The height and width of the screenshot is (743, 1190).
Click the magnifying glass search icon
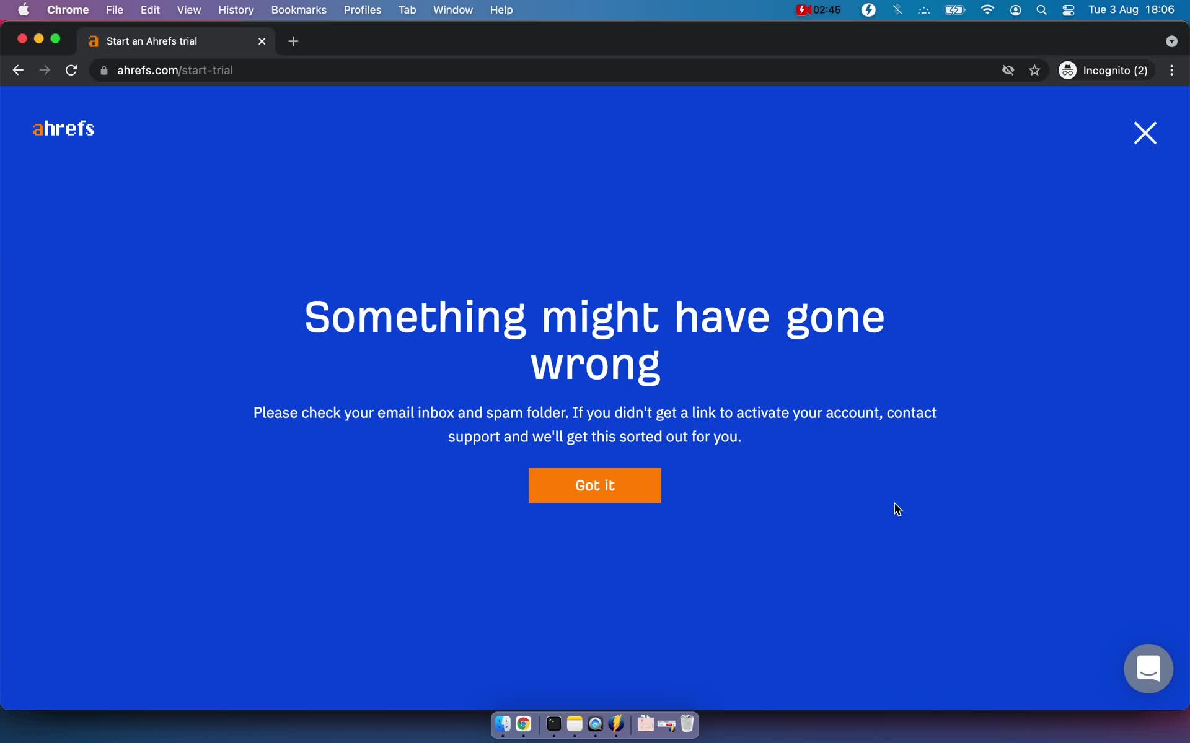pyautogui.click(x=1042, y=9)
